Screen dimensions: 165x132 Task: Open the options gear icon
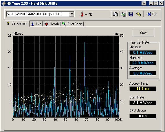(138, 14)
